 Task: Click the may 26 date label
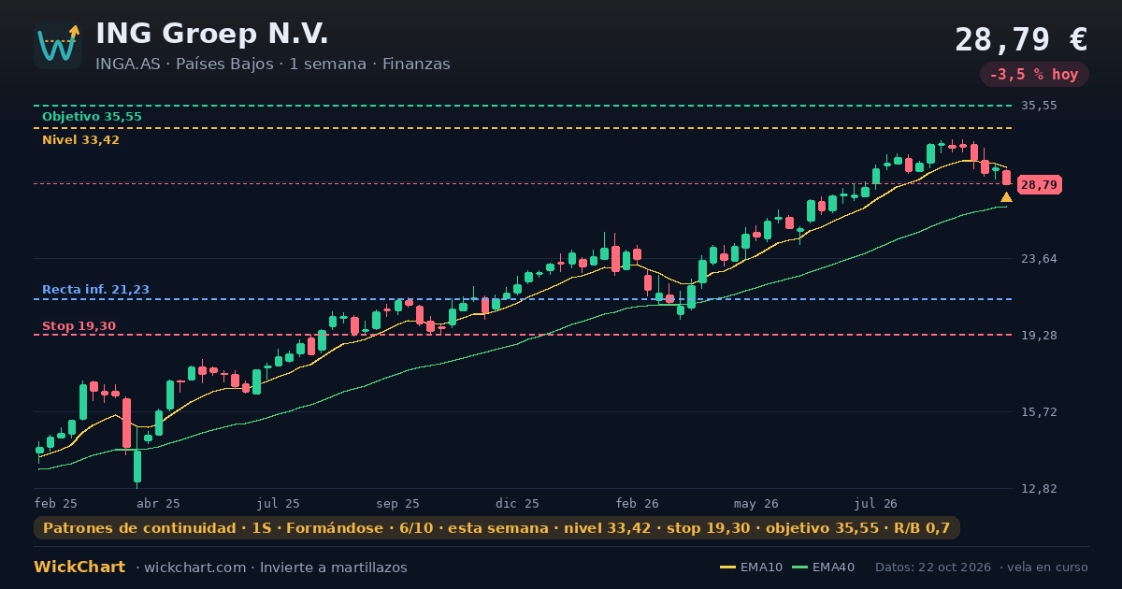(756, 503)
